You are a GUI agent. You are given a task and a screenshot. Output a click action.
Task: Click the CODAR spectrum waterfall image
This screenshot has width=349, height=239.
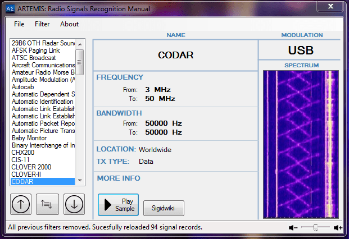point(301,144)
